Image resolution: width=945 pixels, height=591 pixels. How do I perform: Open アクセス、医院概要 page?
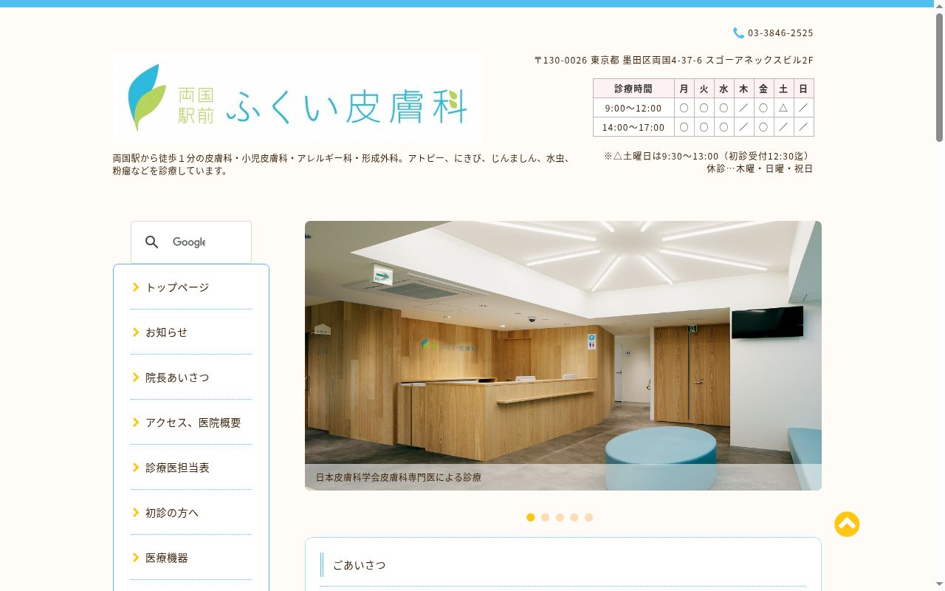191,423
